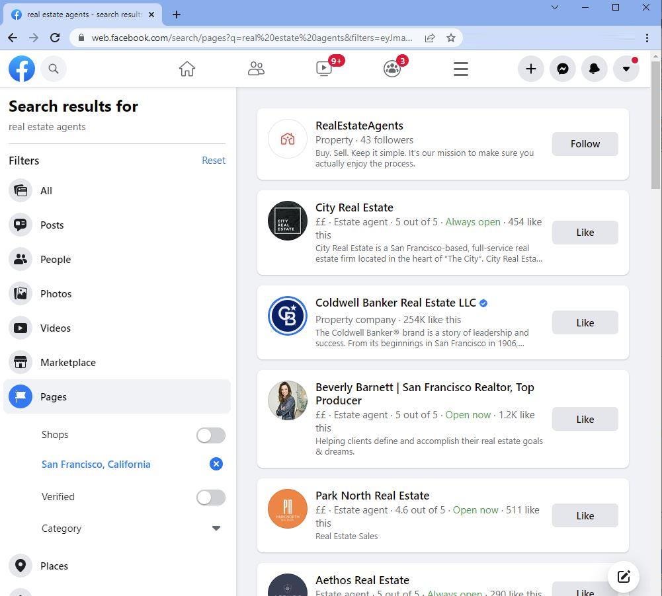
Task: Open City Real Estate page title
Action: [x=354, y=207]
